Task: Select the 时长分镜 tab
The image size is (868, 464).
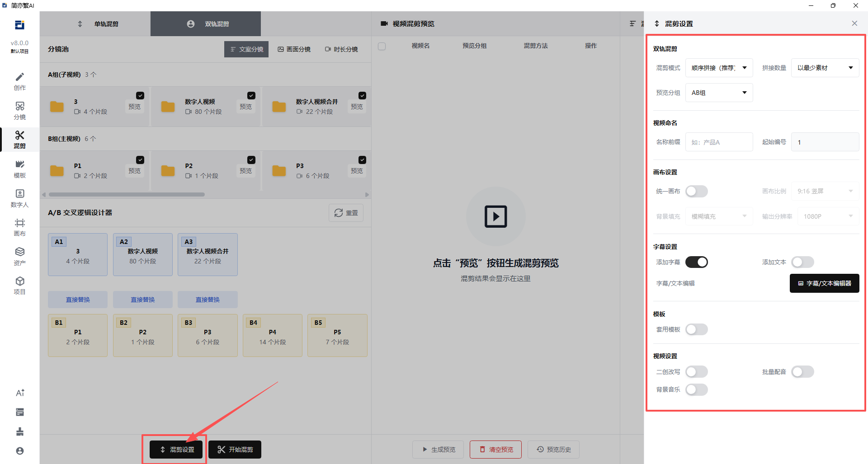Action: [341, 49]
